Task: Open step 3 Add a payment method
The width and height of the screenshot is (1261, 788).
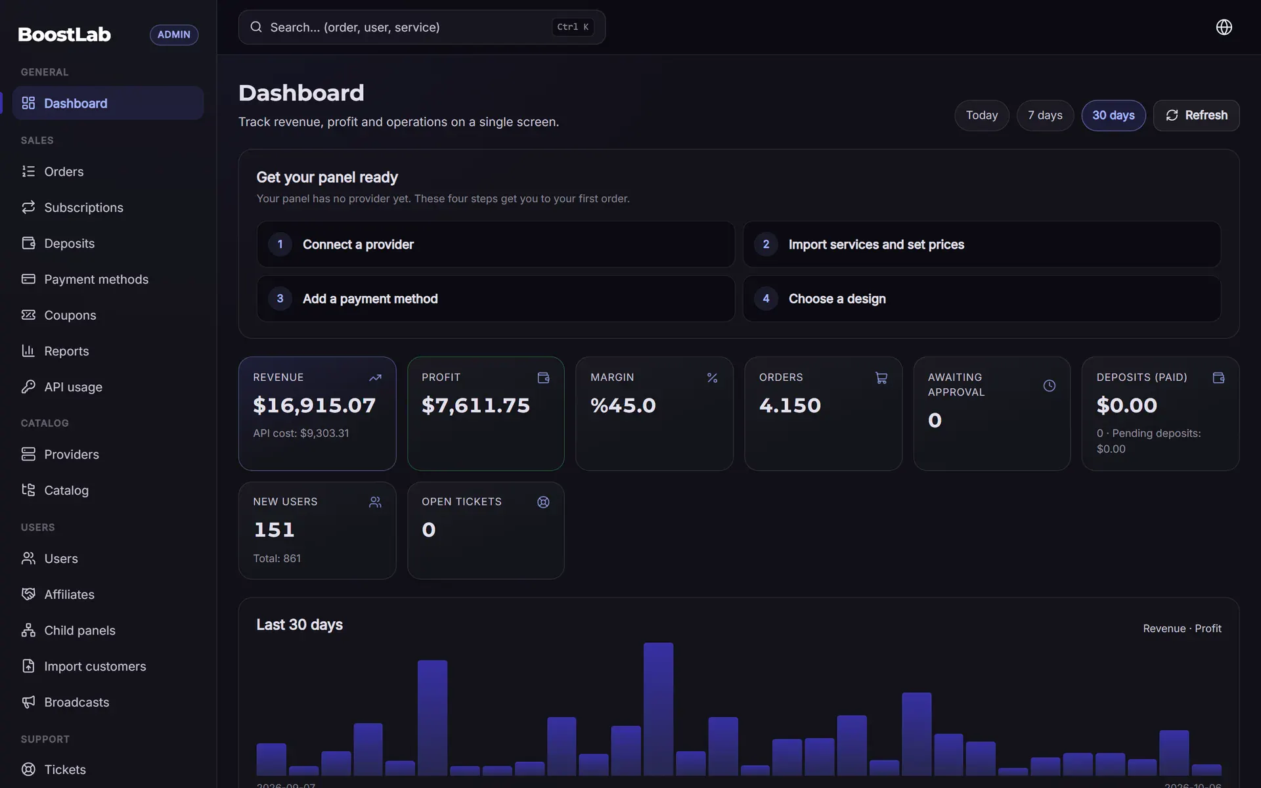Action: (495, 299)
